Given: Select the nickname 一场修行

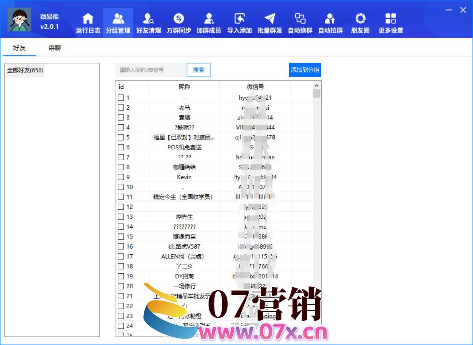Looking at the screenshot, I should pyautogui.click(x=184, y=286).
